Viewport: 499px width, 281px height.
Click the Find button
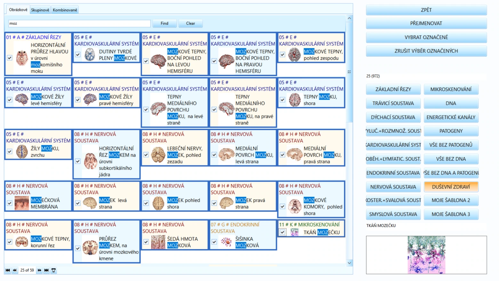pyautogui.click(x=165, y=23)
